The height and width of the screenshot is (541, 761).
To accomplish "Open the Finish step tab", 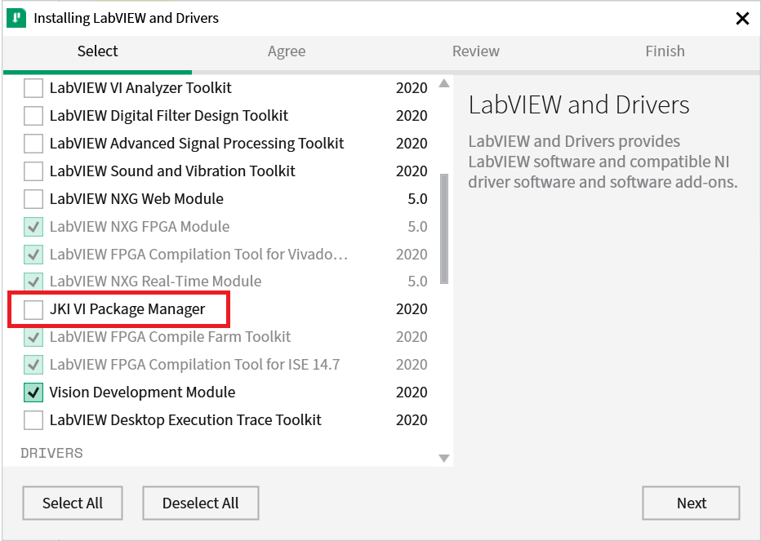I will [x=665, y=51].
